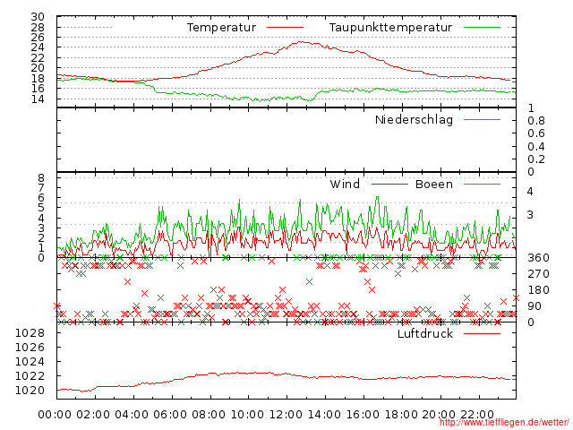Select the Taupunkttemperatur legend label
Screen dimensions: 573x430
point(390,28)
